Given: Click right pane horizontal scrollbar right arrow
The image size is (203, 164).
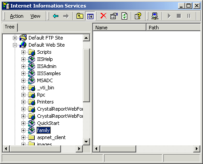Looking at the screenshot, I should (x=197, y=148).
